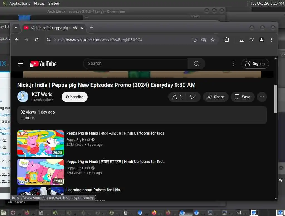
Task: Open a new tab with the plus button
Action: pyautogui.click(x=92, y=28)
